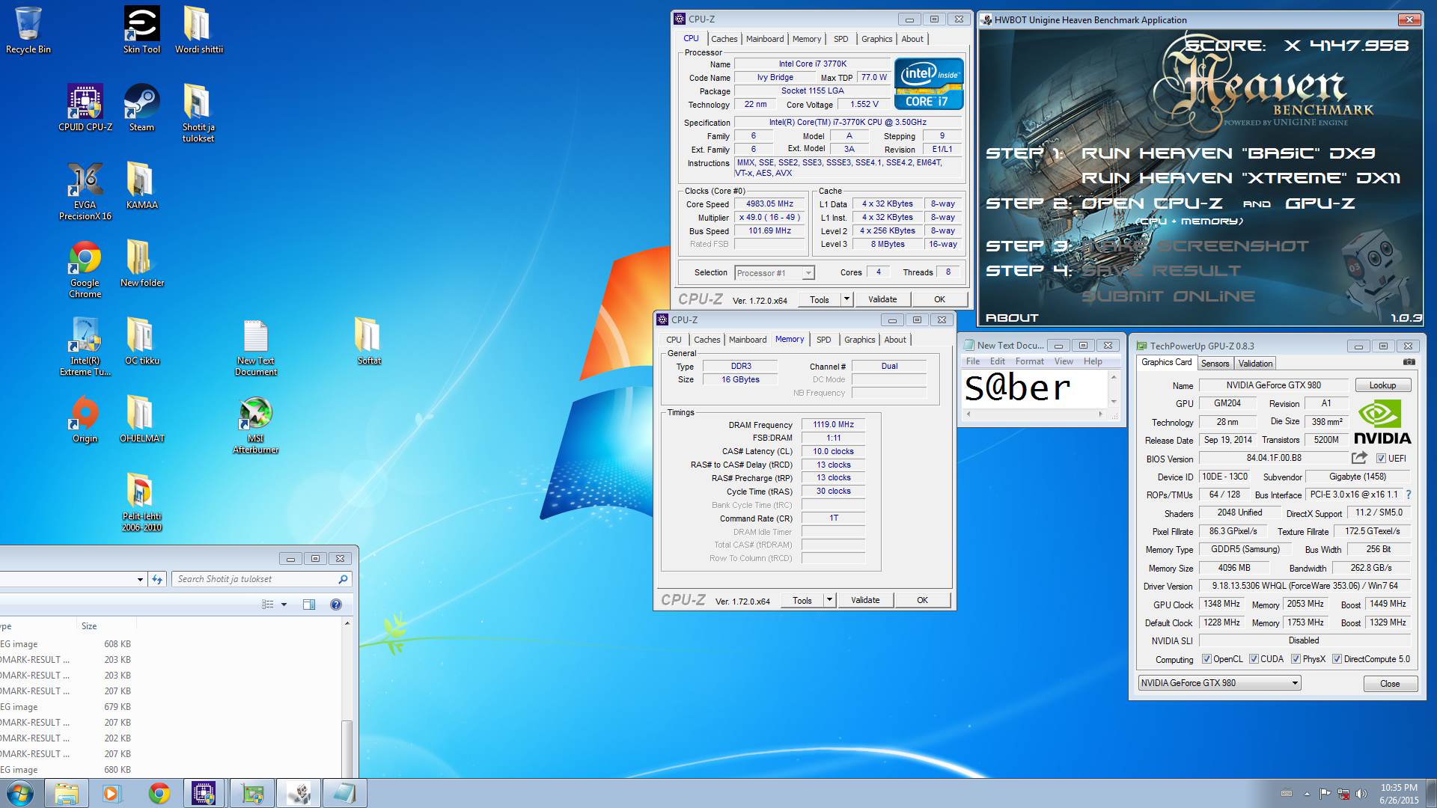The height and width of the screenshot is (808, 1437).
Task: Toggle the DirectCompute 5.0 checkbox
Action: click(1337, 659)
